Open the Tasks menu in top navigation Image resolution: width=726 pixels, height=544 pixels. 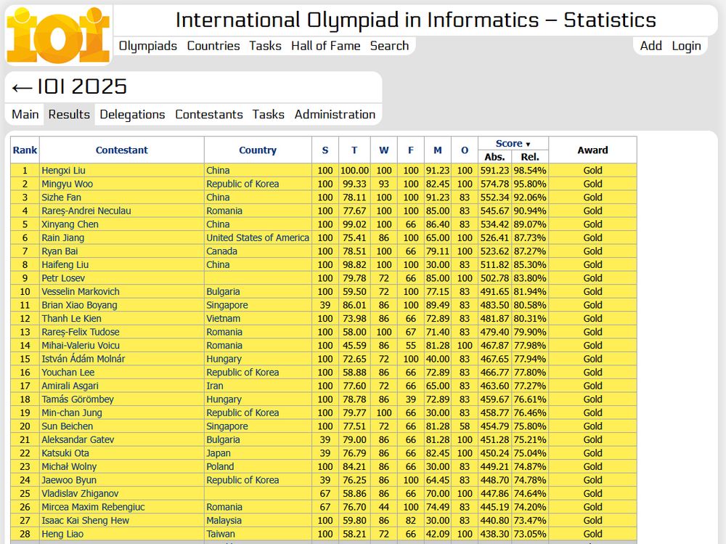pyautogui.click(x=265, y=46)
